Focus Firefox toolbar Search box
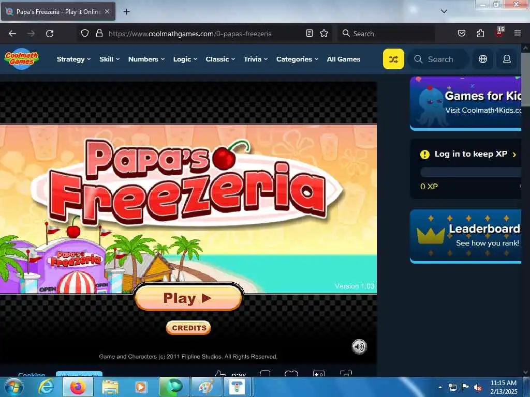 point(386,34)
